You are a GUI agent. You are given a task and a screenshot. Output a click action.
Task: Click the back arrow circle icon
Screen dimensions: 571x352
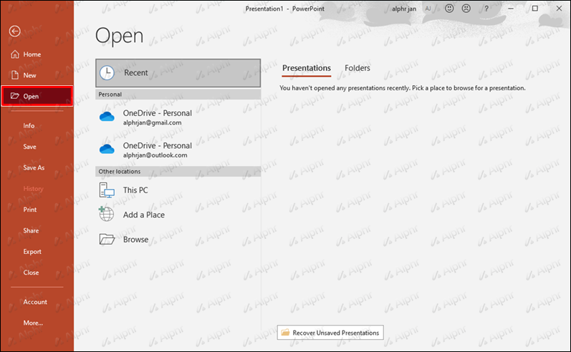[14, 31]
